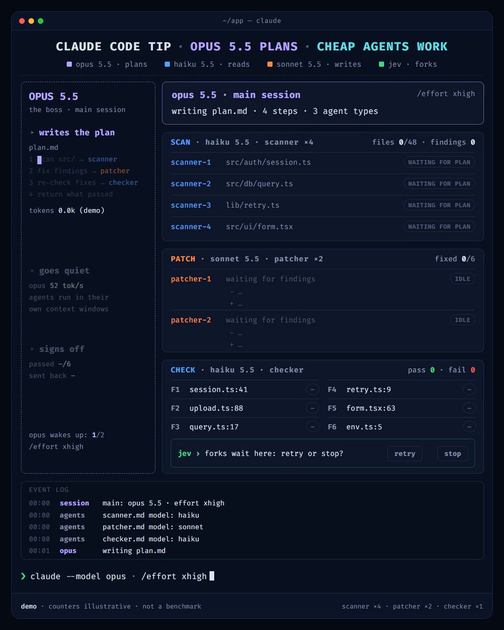This screenshot has width=504, height=630.
Task: Click the status pill for F3 query.ts:17
Action: 313,427
